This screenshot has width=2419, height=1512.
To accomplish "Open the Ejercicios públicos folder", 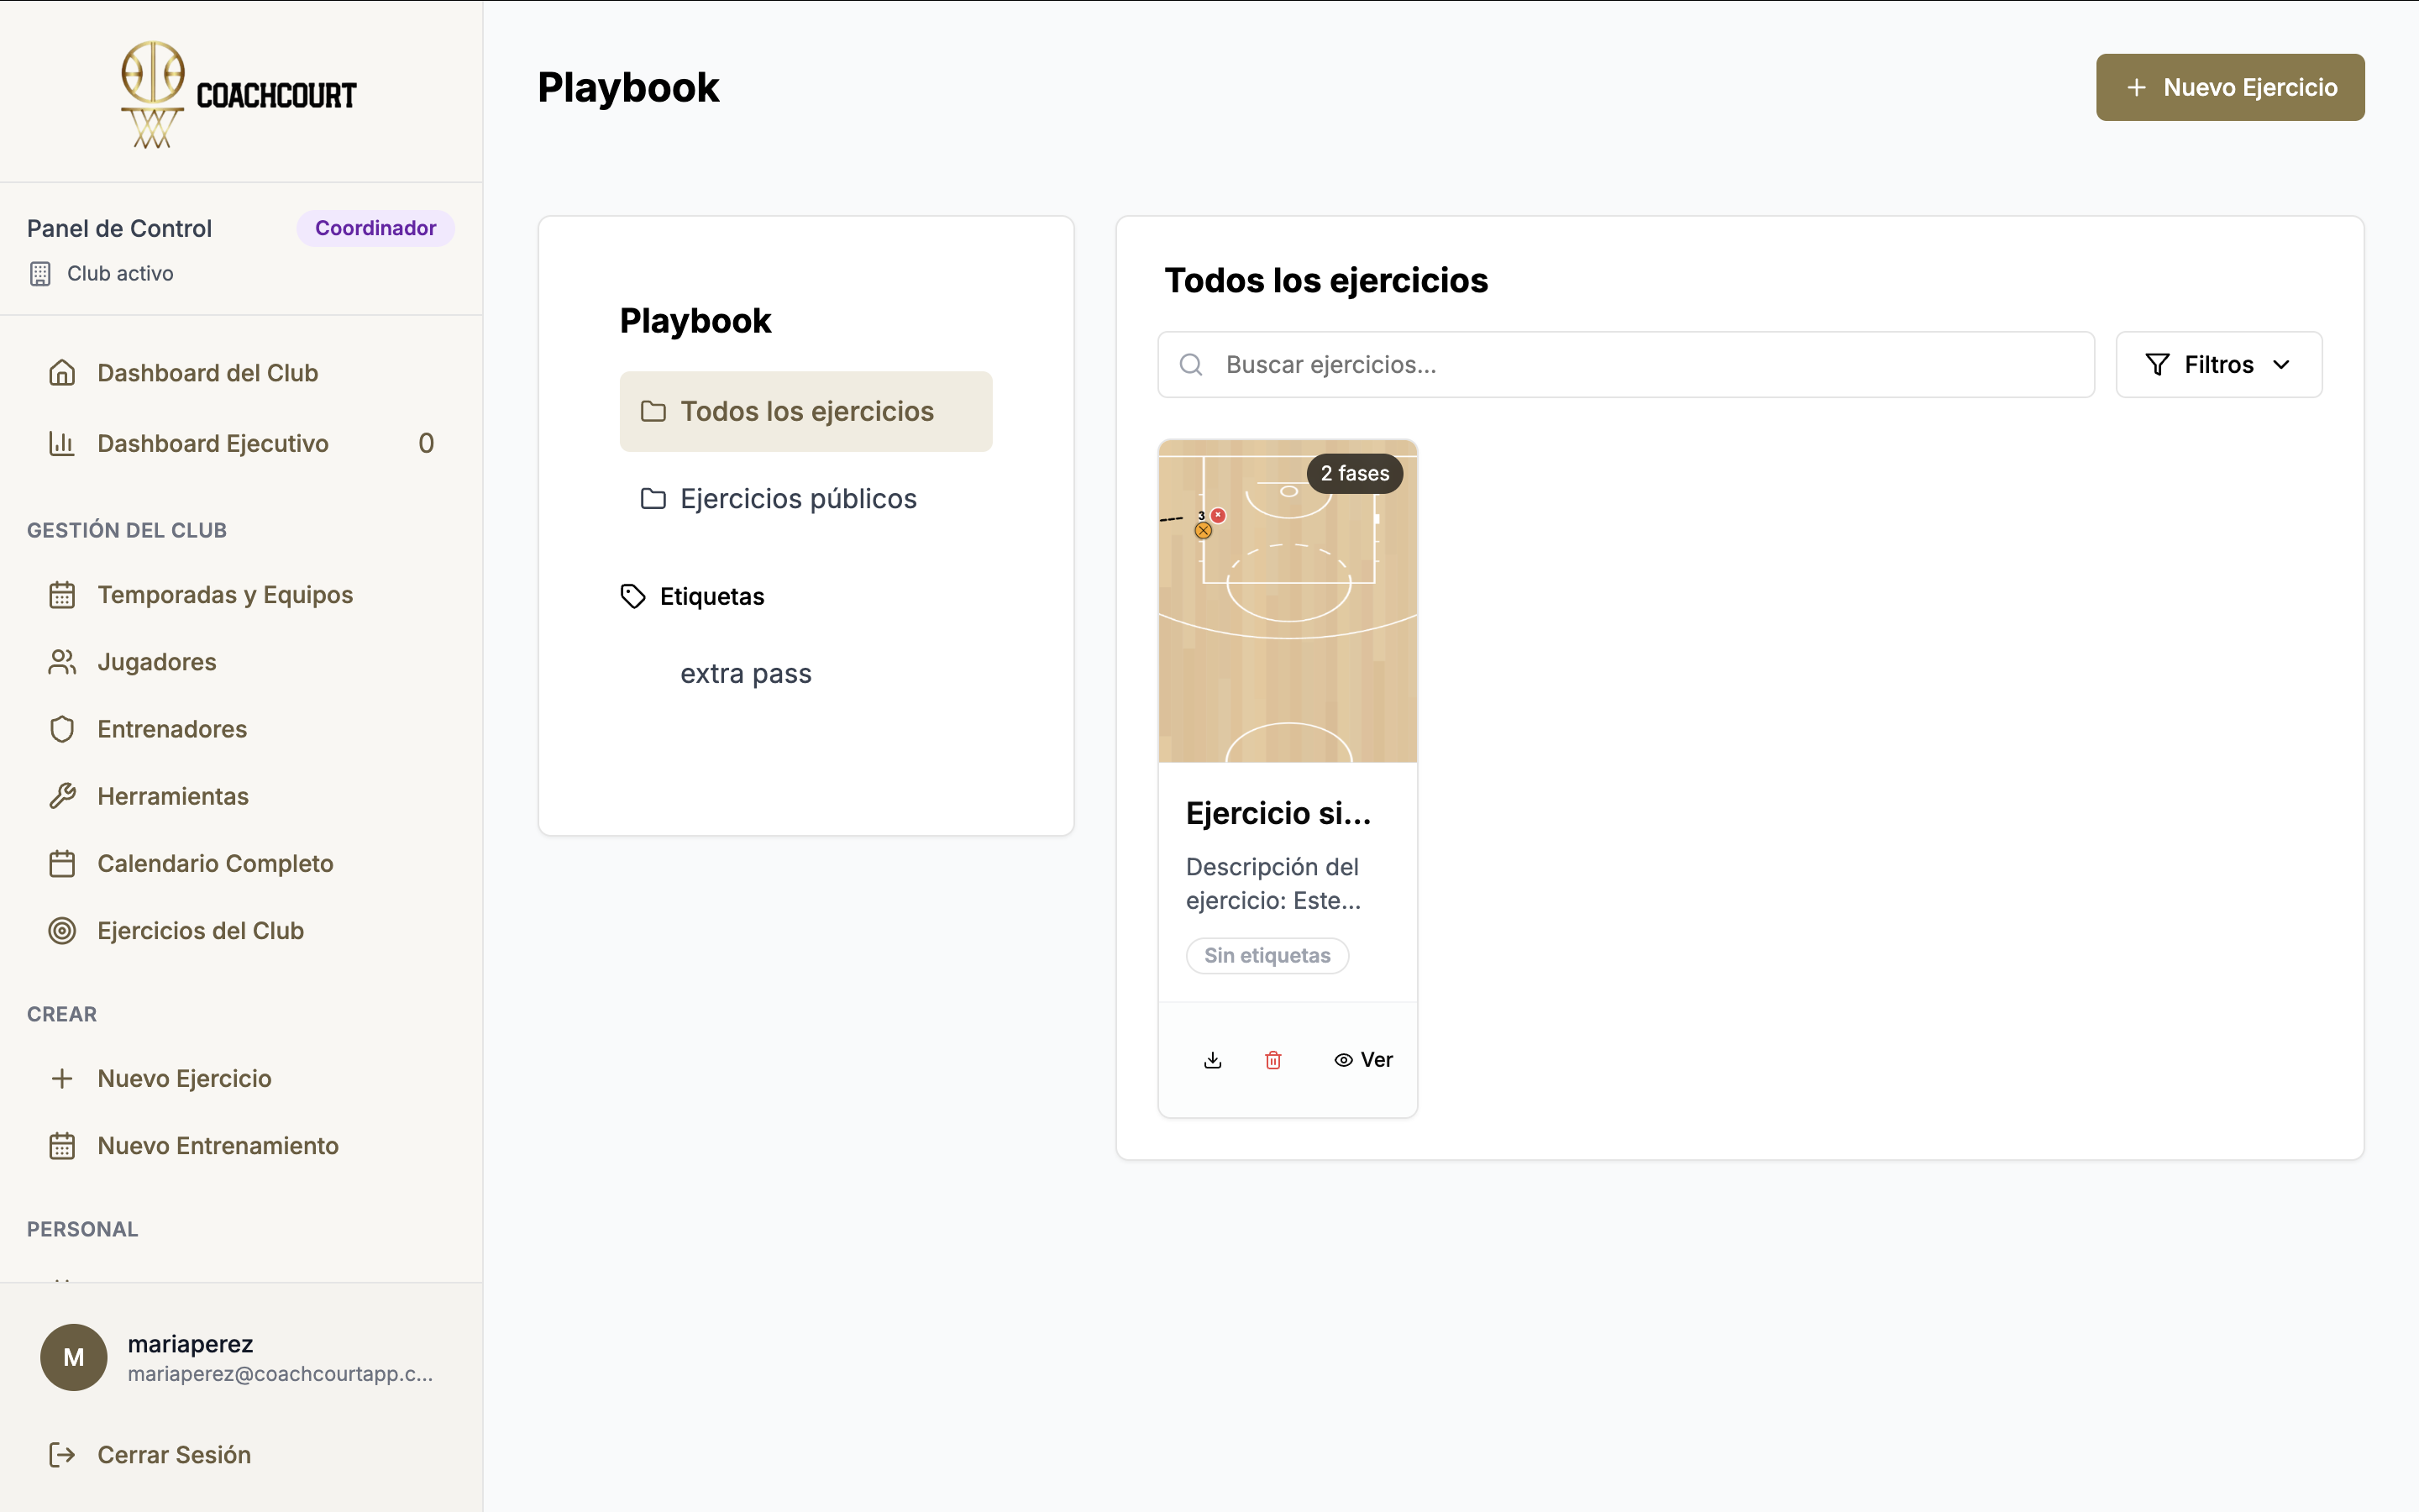I will point(798,498).
